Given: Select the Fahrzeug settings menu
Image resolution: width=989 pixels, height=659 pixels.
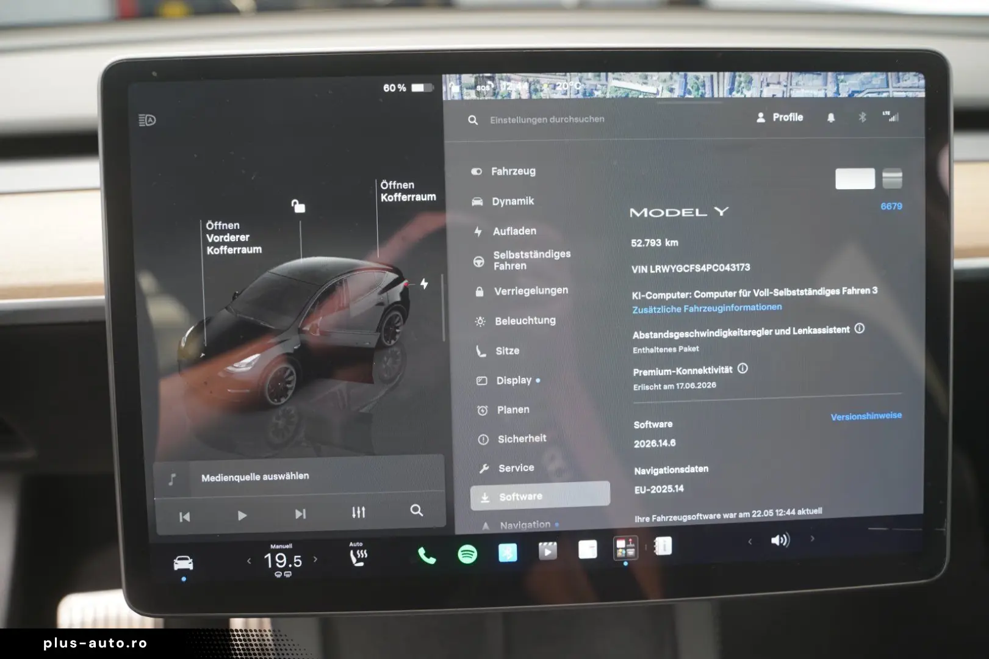Looking at the screenshot, I should click(x=503, y=171).
